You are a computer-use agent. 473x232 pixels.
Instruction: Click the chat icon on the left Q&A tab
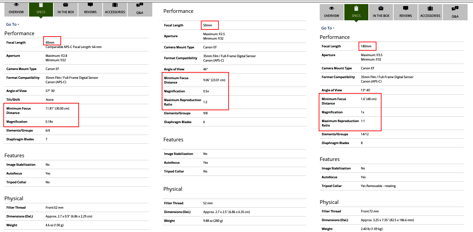(139, 5)
